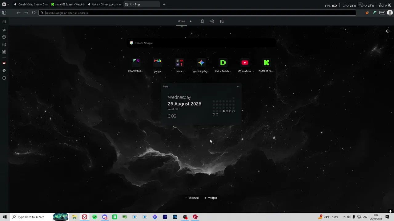Image resolution: width=394 pixels, height=221 pixels.
Task: Open the volume control in system tray
Action: tap(349, 217)
